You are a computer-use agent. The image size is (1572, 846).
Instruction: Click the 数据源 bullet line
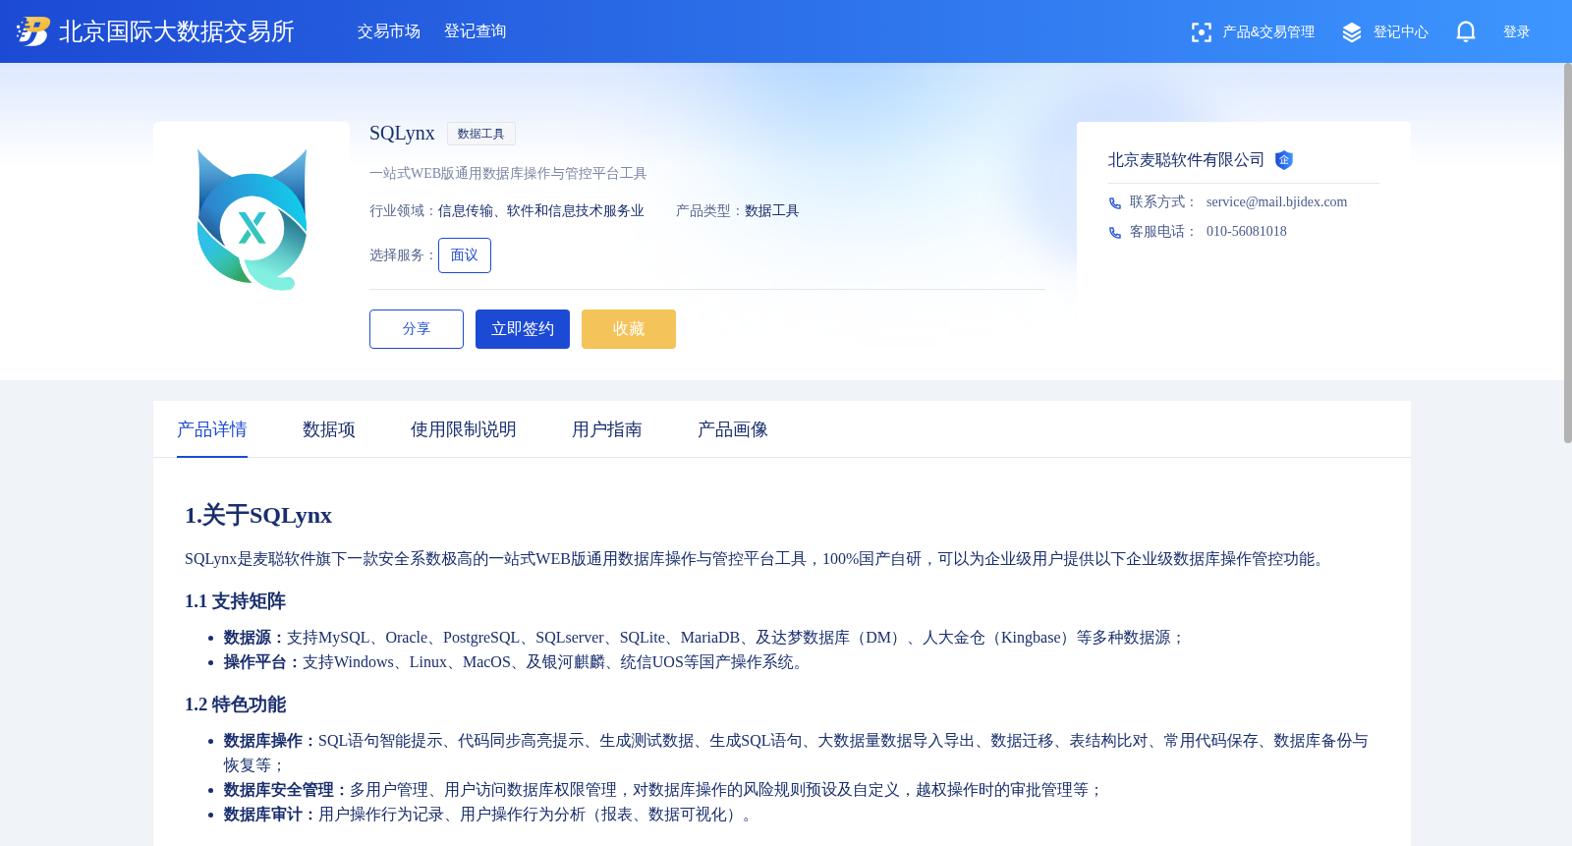pyautogui.click(x=705, y=638)
